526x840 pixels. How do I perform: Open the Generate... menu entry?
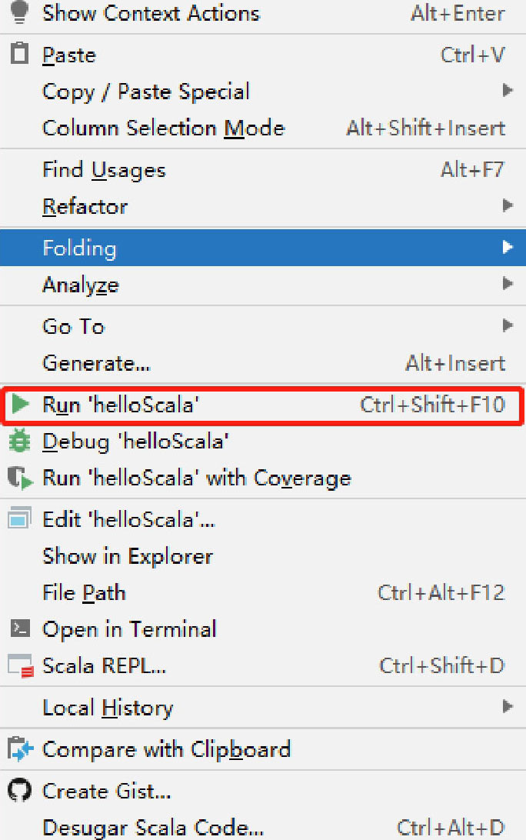click(x=263, y=362)
